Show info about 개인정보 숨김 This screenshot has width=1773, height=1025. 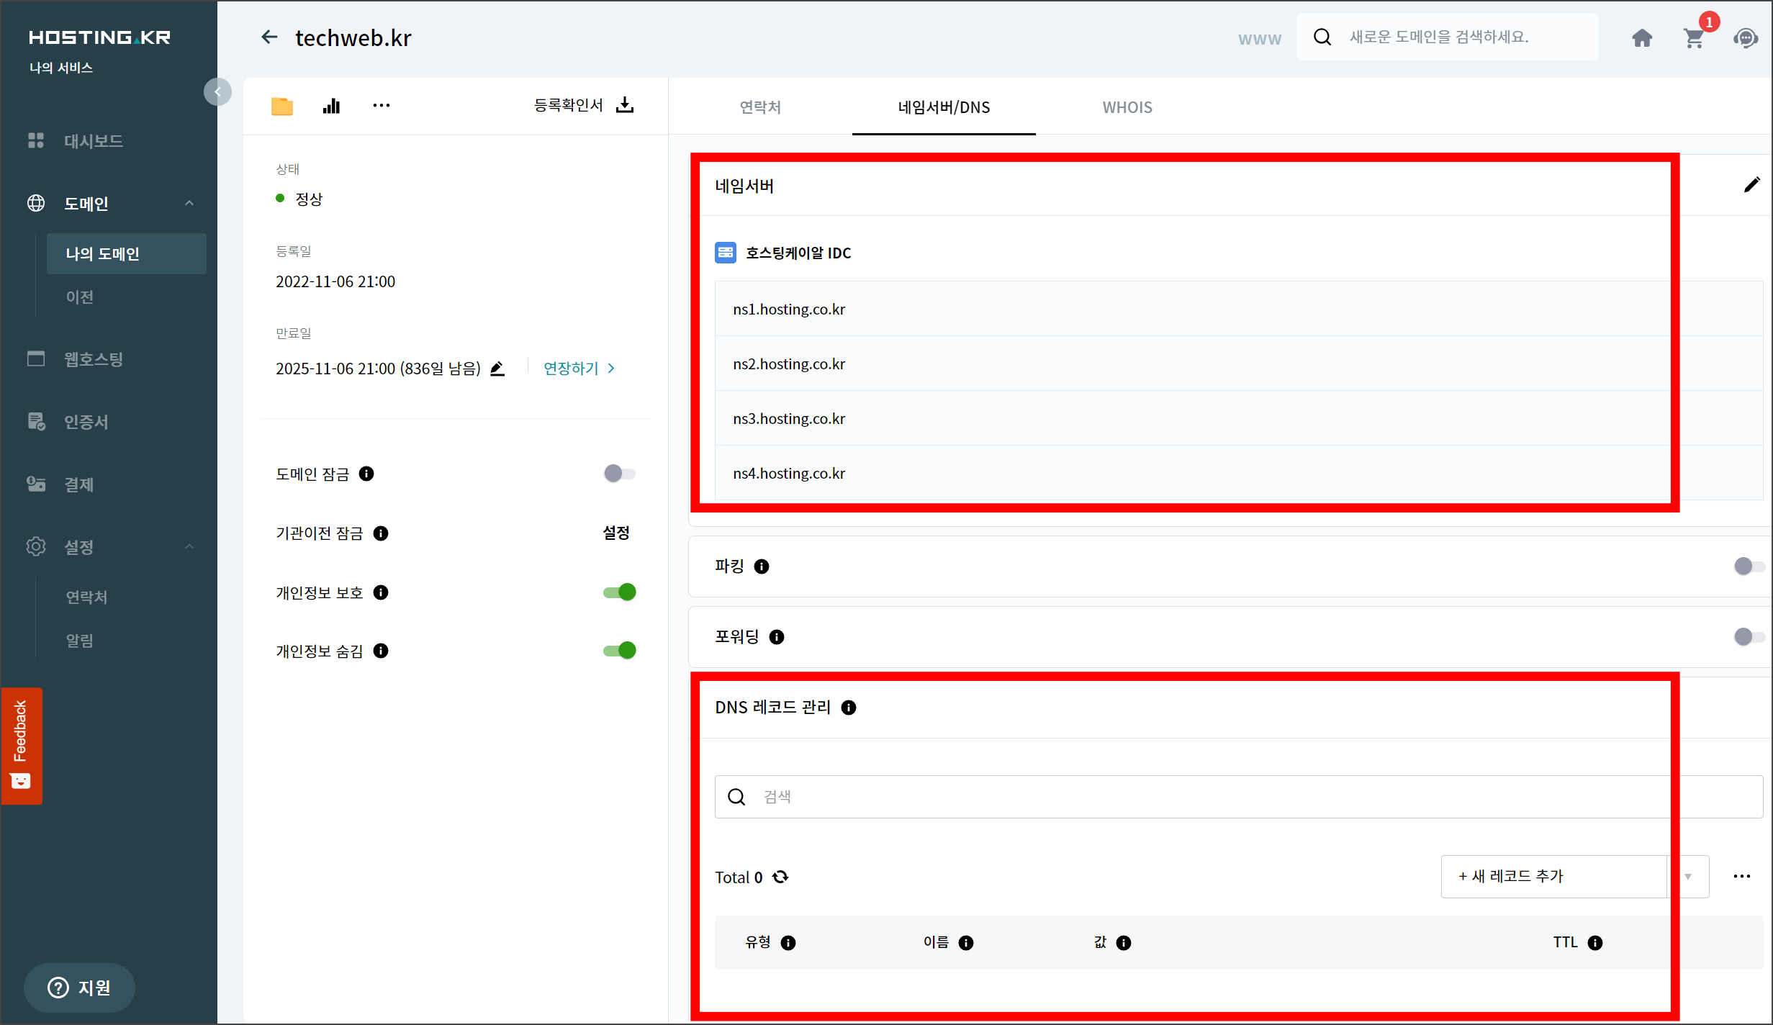(x=381, y=651)
